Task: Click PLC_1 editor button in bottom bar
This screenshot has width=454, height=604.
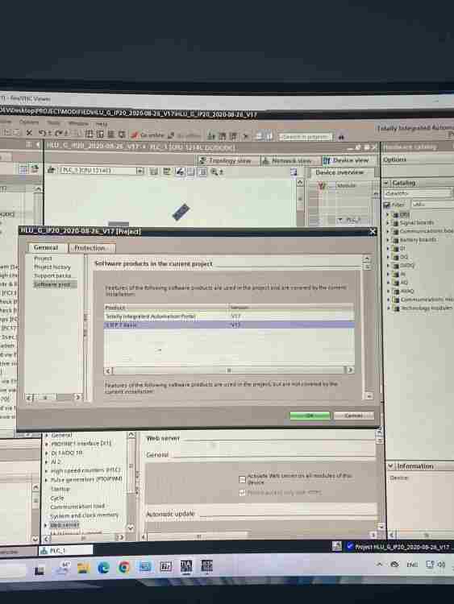Action: 65,551
